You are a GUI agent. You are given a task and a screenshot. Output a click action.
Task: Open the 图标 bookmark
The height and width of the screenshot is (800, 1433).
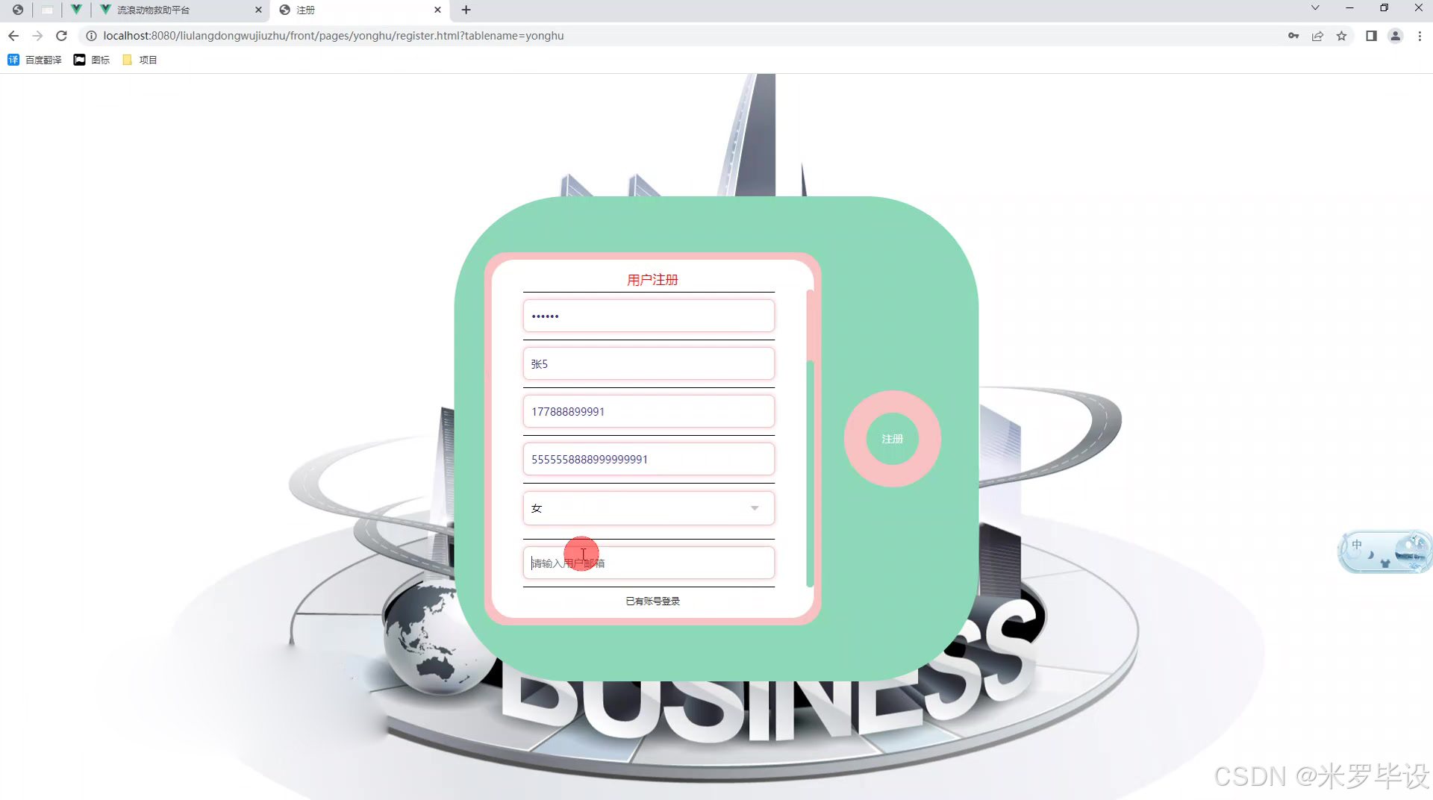coord(91,60)
